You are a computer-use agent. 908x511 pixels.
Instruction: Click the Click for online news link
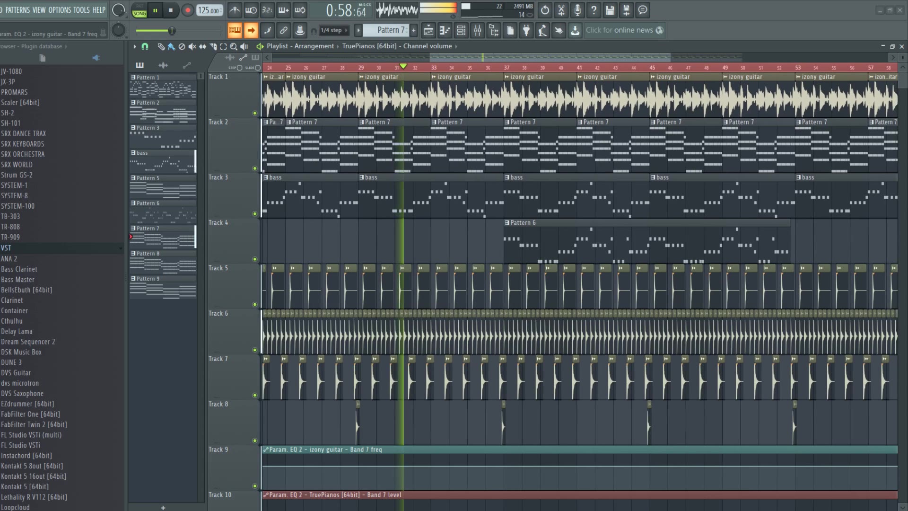624,30
